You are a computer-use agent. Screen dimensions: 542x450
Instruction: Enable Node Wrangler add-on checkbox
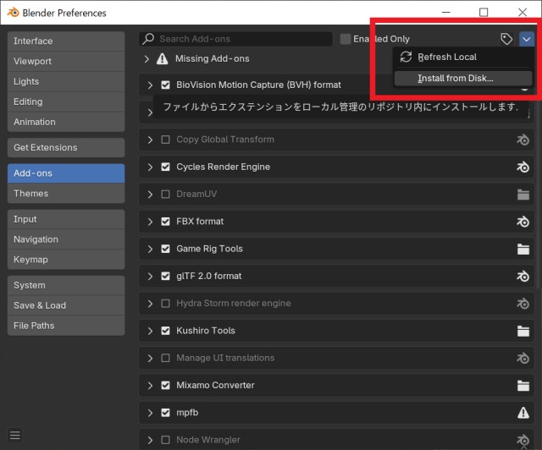click(x=166, y=440)
